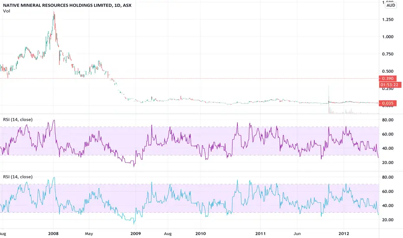Screen dimensions: 403x238
Task: Click 80.00 on the purple RSI scale
Action: (x=387, y=120)
